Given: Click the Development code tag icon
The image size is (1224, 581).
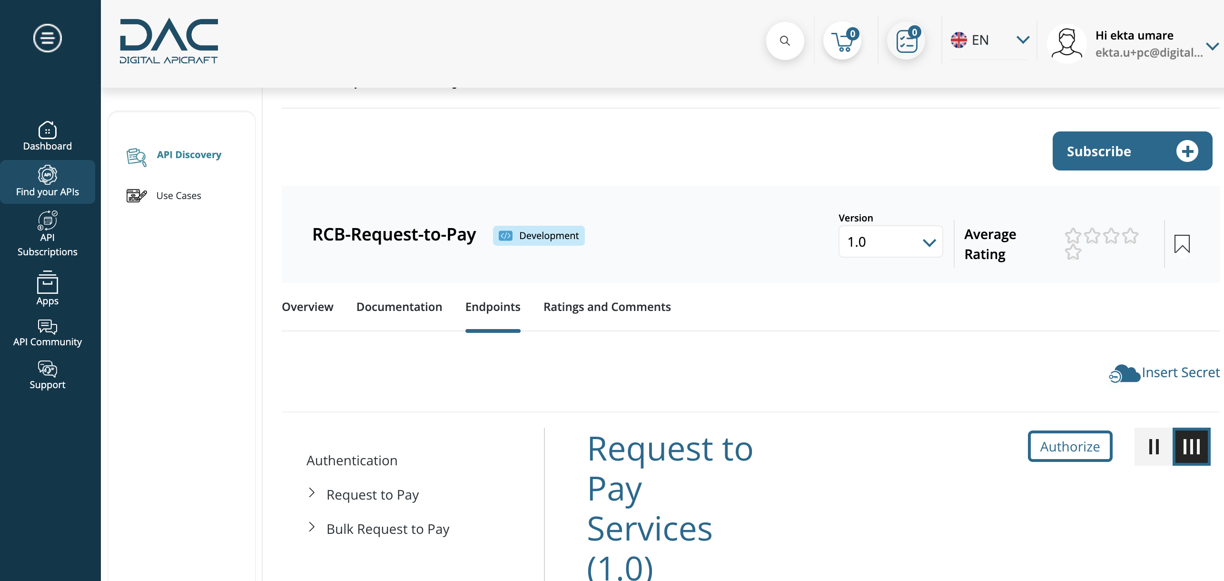Looking at the screenshot, I should point(506,236).
